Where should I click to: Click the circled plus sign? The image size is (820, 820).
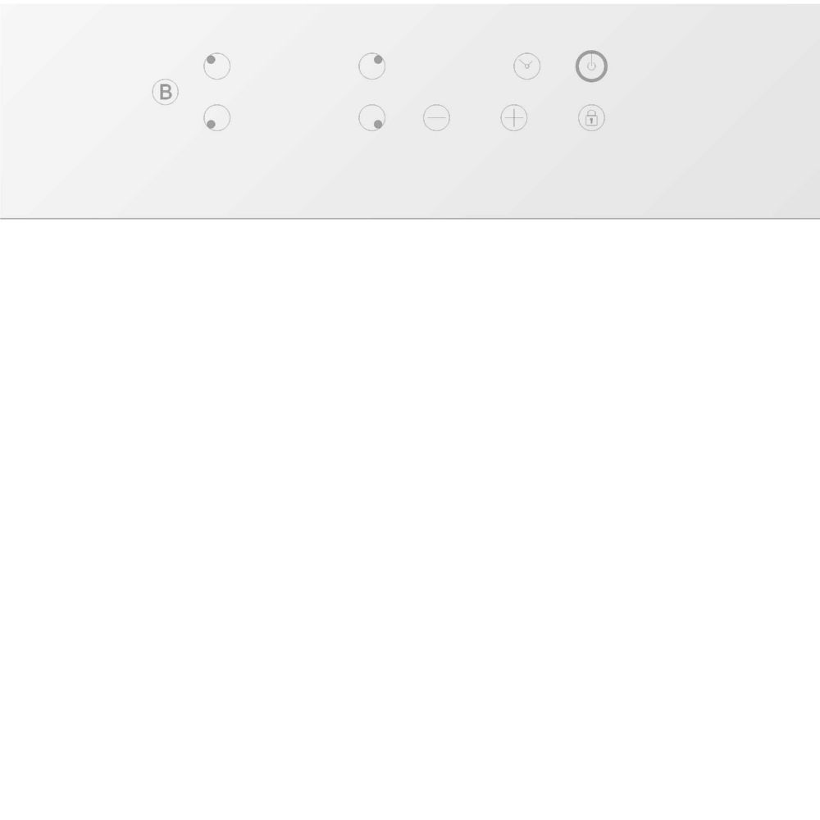click(514, 117)
